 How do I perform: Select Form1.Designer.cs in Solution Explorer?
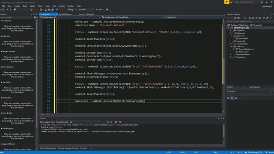[x=246, y=49]
